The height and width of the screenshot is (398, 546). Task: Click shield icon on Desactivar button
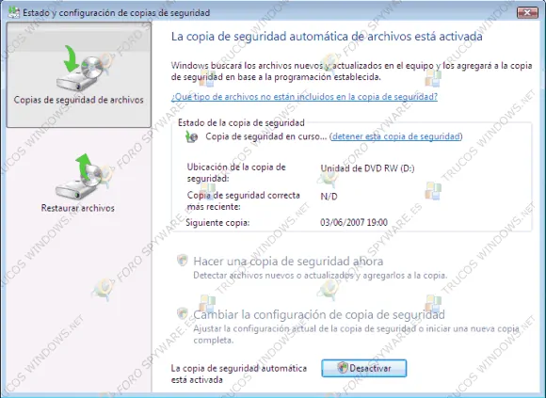click(343, 368)
